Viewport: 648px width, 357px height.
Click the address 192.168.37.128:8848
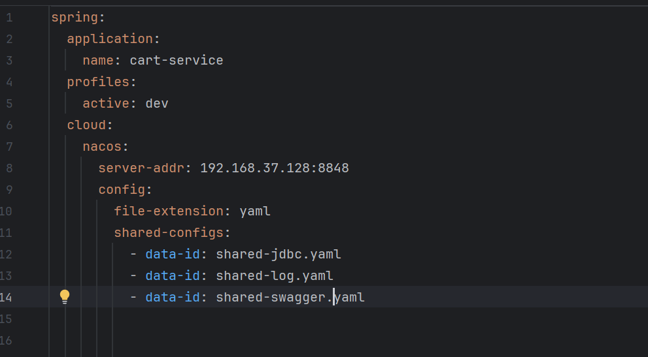tap(275, 168)
